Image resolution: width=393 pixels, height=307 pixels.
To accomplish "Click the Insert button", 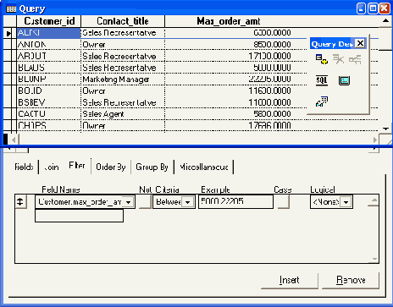I will click(x=290, y=280).
